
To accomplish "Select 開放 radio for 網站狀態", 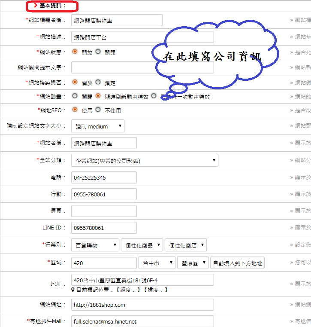I will click(x=75, y=52).
